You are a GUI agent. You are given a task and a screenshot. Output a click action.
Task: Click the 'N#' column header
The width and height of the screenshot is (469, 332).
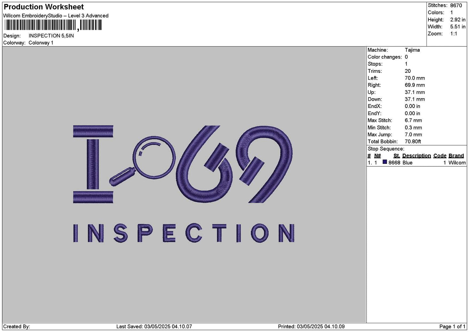click(377, 156)
